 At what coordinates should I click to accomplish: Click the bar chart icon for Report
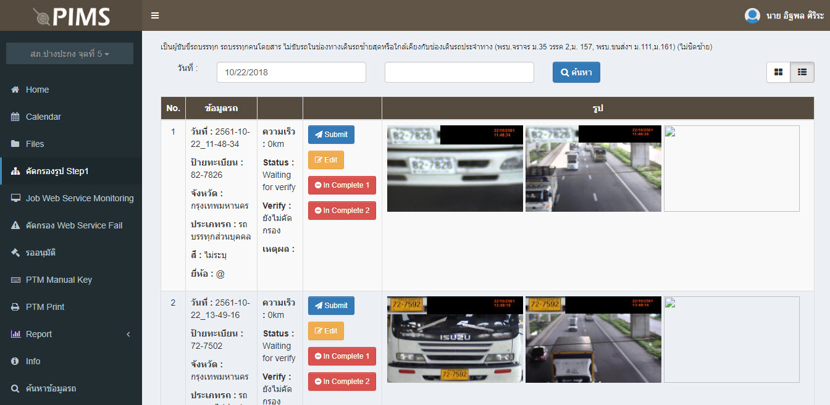pos(15,334)
